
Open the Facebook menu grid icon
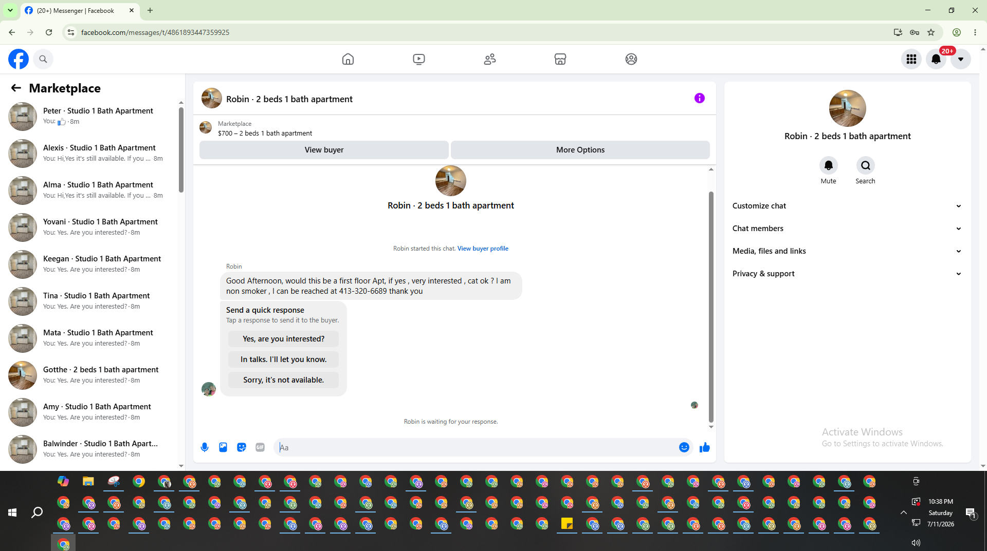[911, 59]
